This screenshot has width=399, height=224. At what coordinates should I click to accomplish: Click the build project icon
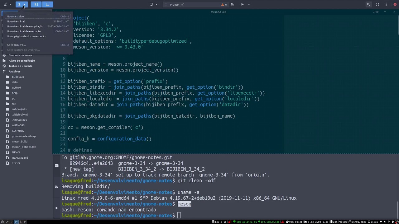click(x=233, y=4)
